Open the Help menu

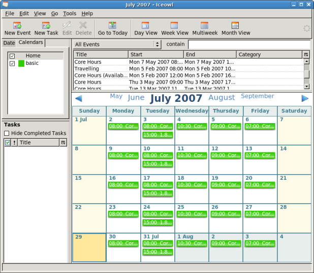[x=87, y=13]
